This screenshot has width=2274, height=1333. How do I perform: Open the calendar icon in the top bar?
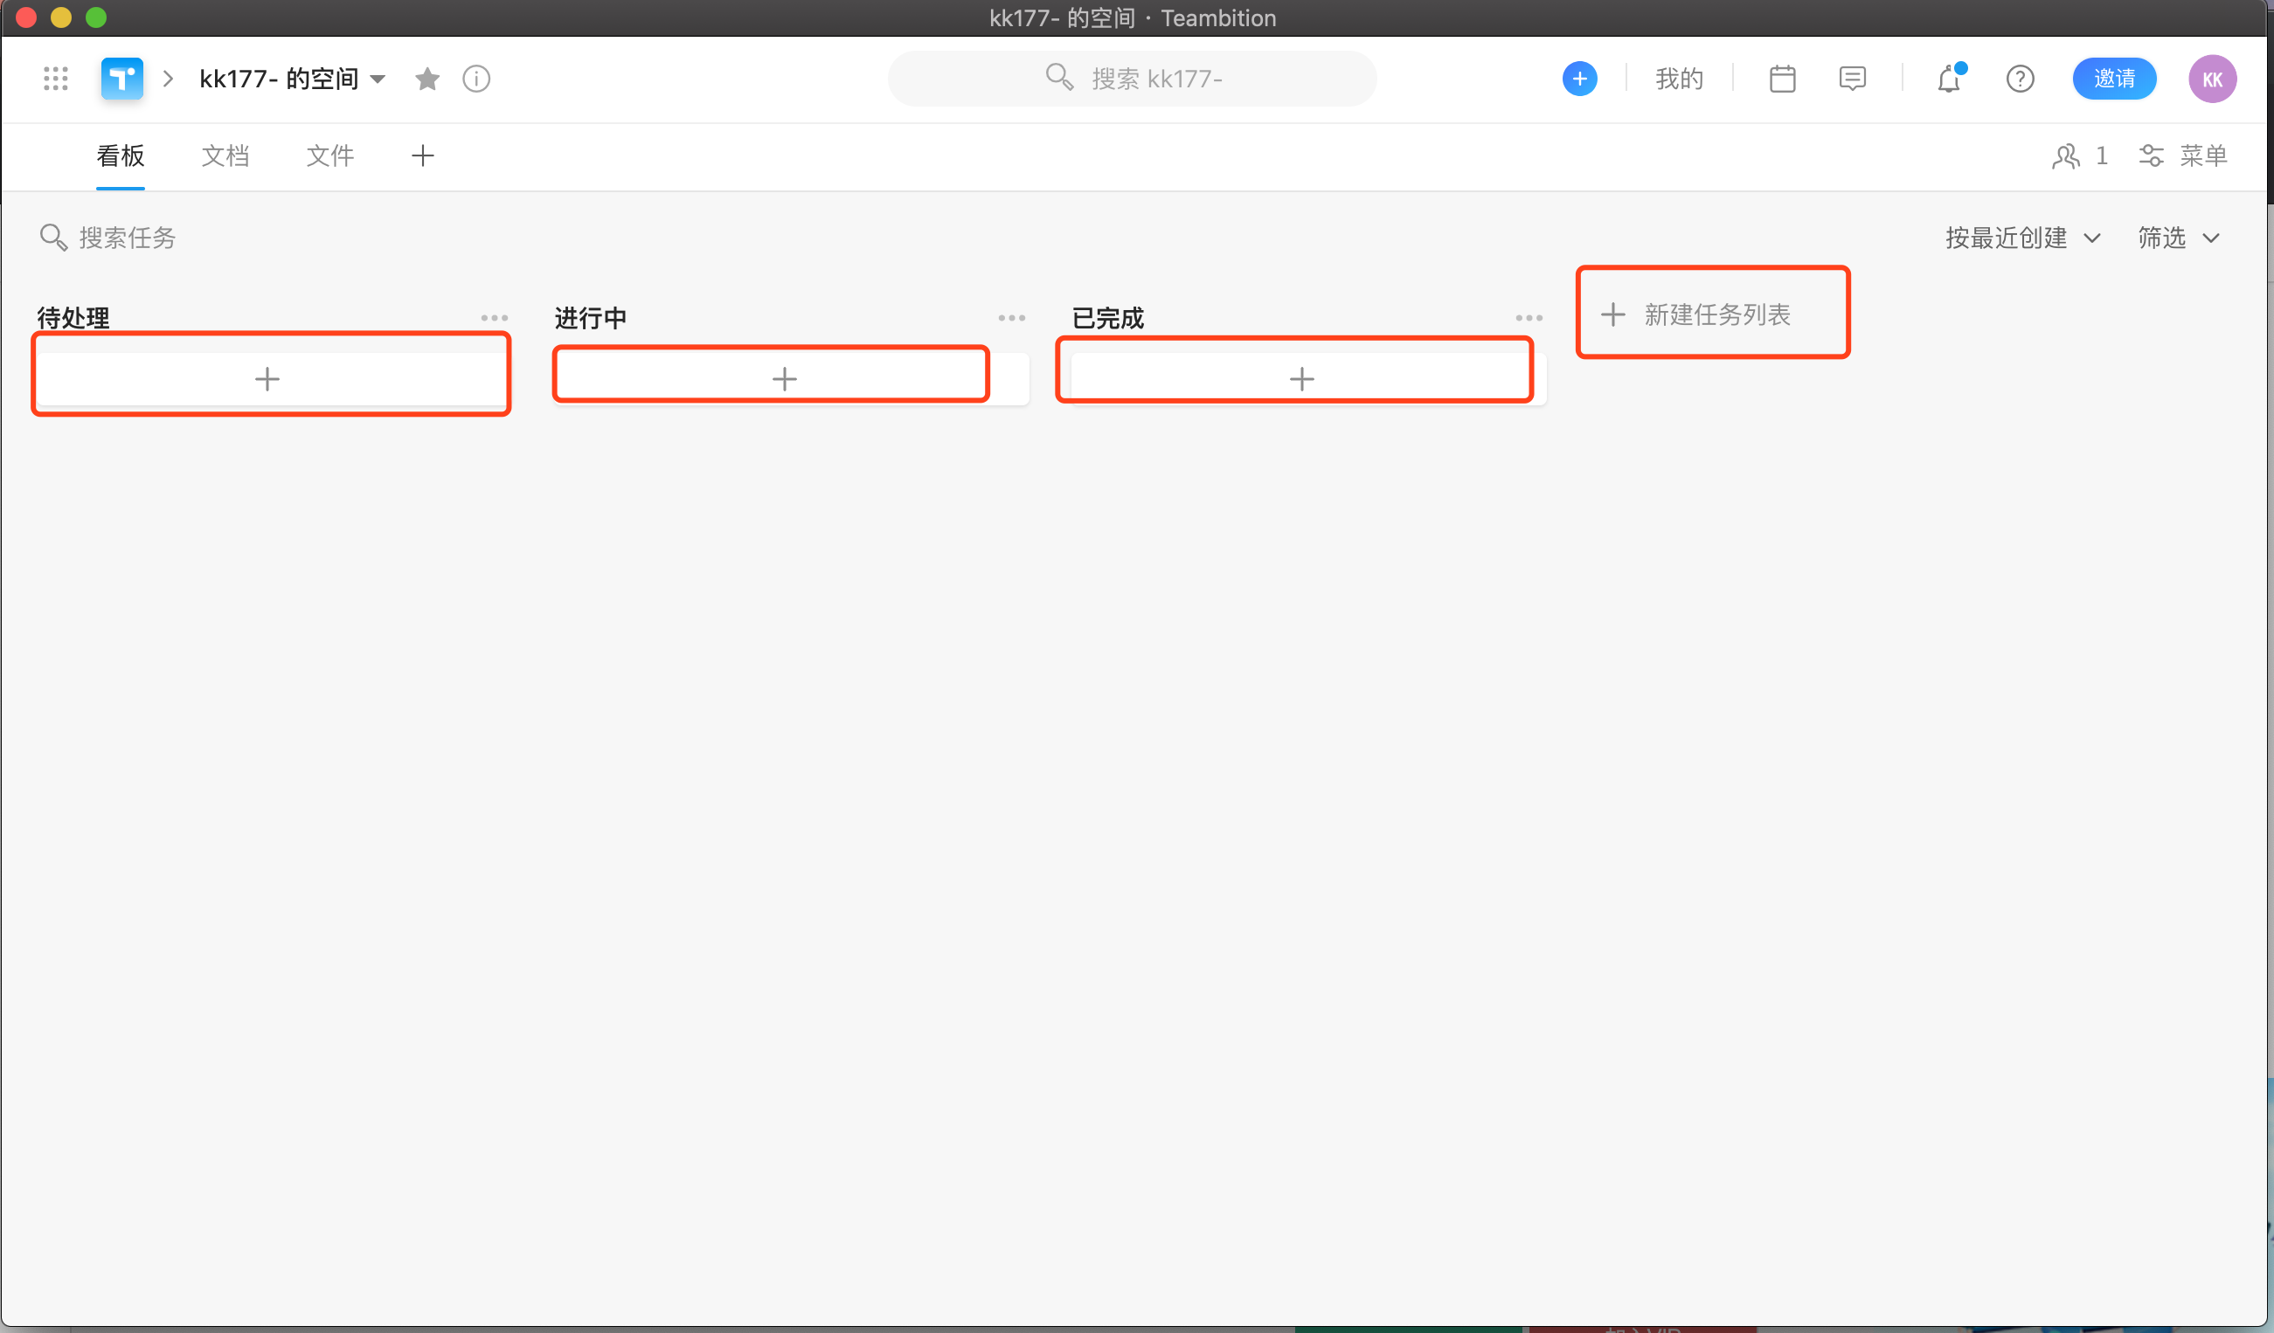[1781, 79]
